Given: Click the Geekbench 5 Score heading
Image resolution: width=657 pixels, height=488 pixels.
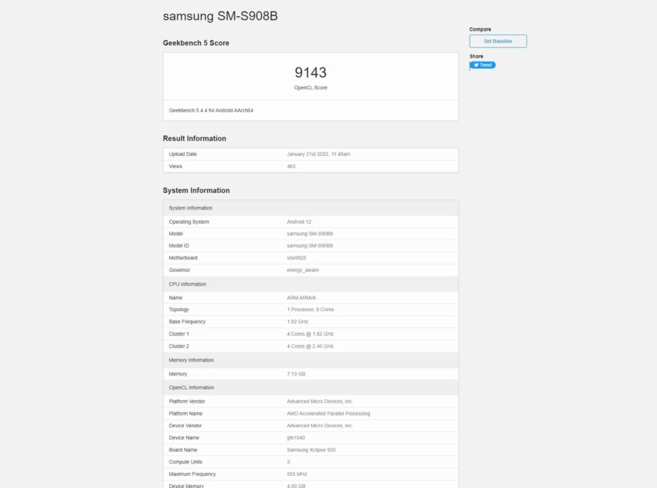Looking at the screenshot, I should pyautogui.click(x=197, y=42).
